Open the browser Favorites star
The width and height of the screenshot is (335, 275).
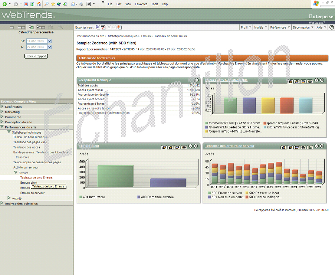tap(53, 4)
